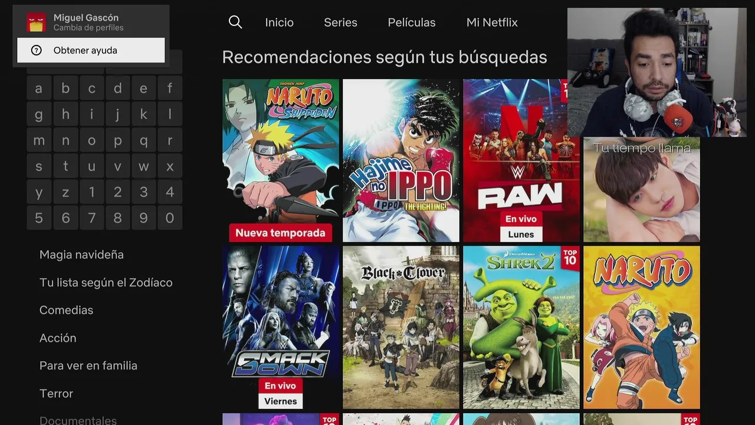Open Magia navideña category
This screenshot has height=425, width=755.
81,254
